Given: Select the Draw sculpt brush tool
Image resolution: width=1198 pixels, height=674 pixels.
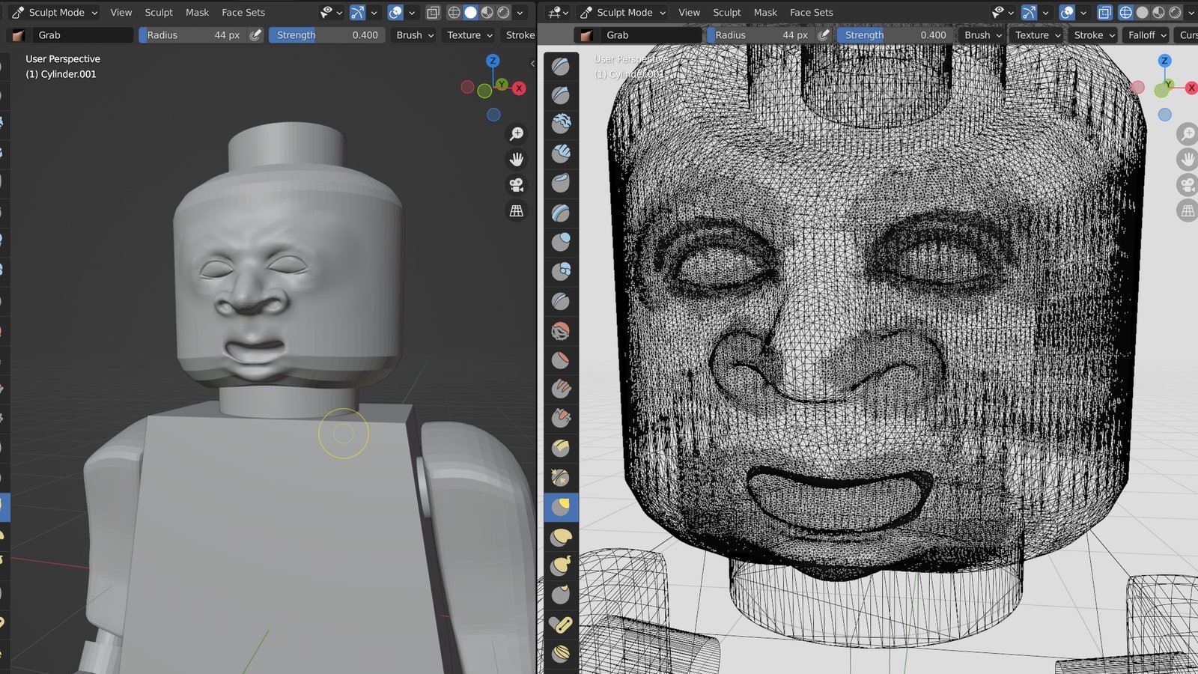Looking at the screenshot, I should 561,67.
